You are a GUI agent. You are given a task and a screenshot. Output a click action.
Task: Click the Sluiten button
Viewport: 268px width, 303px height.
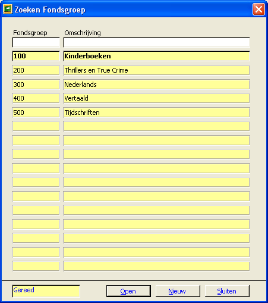click(227, 291)
